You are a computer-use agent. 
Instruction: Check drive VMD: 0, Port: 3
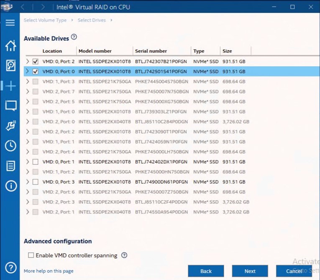click(x=35, y=182)
